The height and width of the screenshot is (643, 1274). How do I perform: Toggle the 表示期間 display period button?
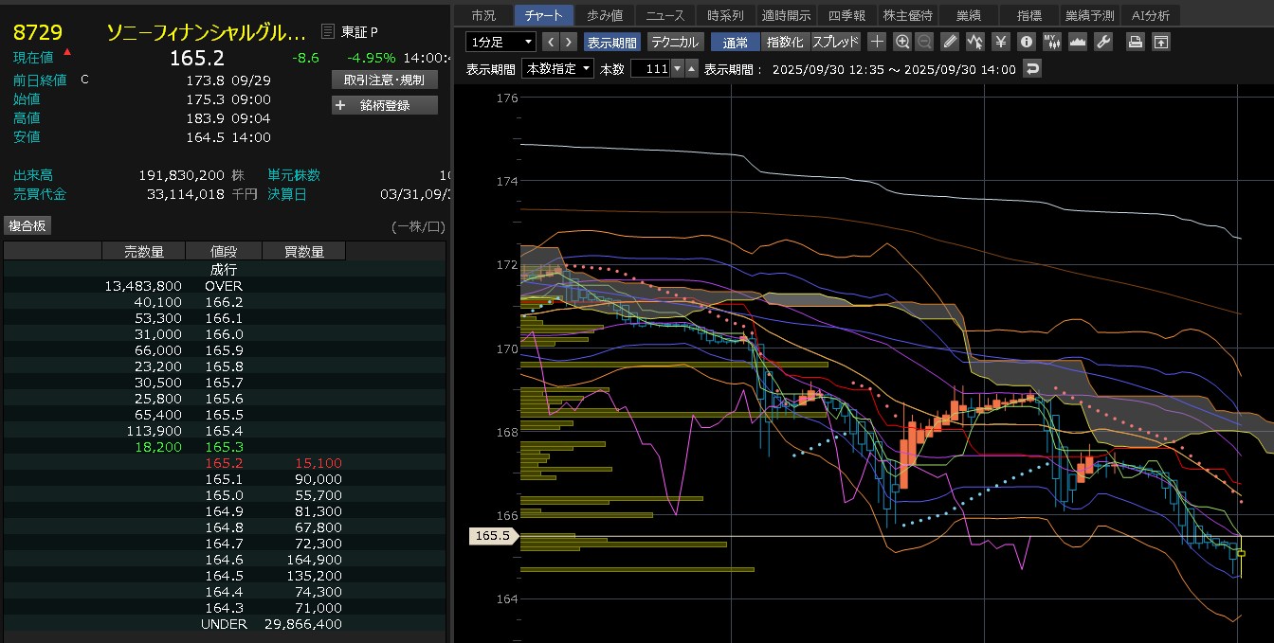[x=611, y=42]
